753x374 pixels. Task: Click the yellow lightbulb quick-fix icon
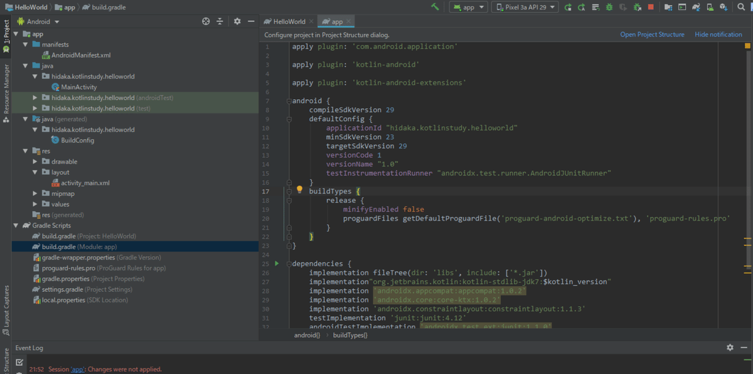[x=299, y=190]
